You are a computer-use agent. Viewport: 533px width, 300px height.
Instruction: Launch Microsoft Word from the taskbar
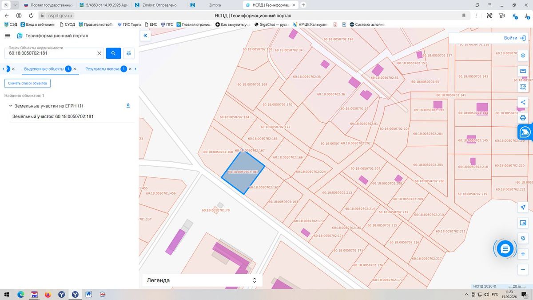coord(88,294)
